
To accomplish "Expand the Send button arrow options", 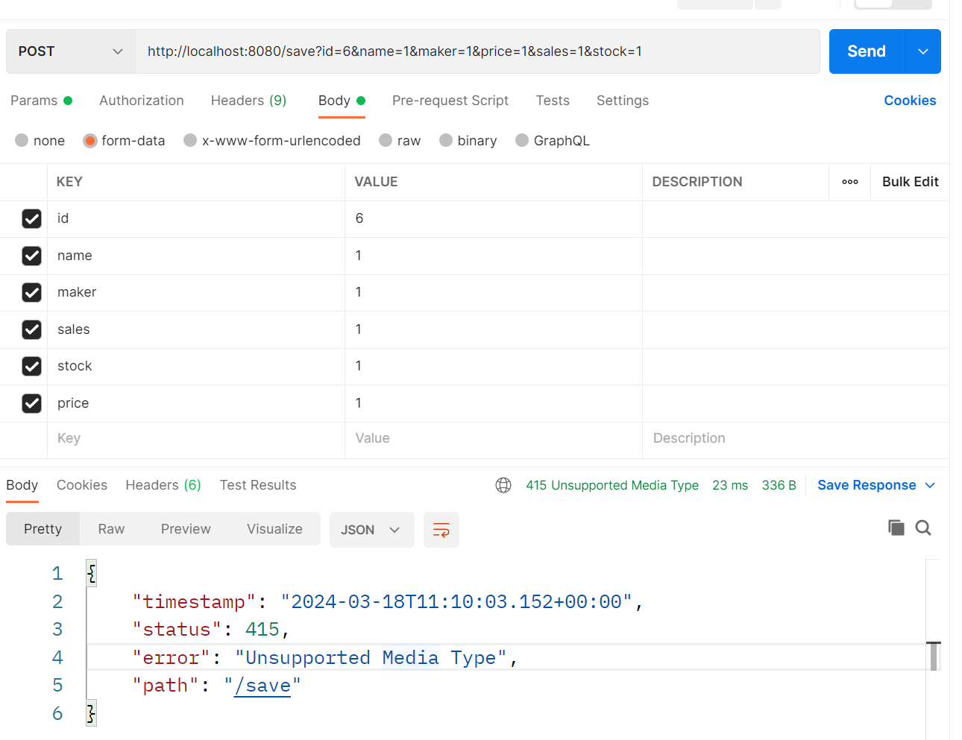I will pos(923,51).
